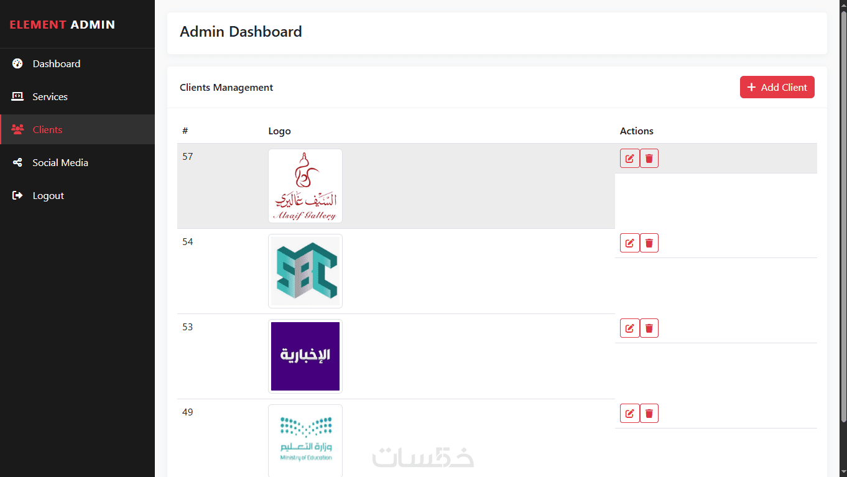The width and height of the screenshot is (847, 477).
Task: Click the ELEMENT ADMIN brand title
Action: click(62, 25)
